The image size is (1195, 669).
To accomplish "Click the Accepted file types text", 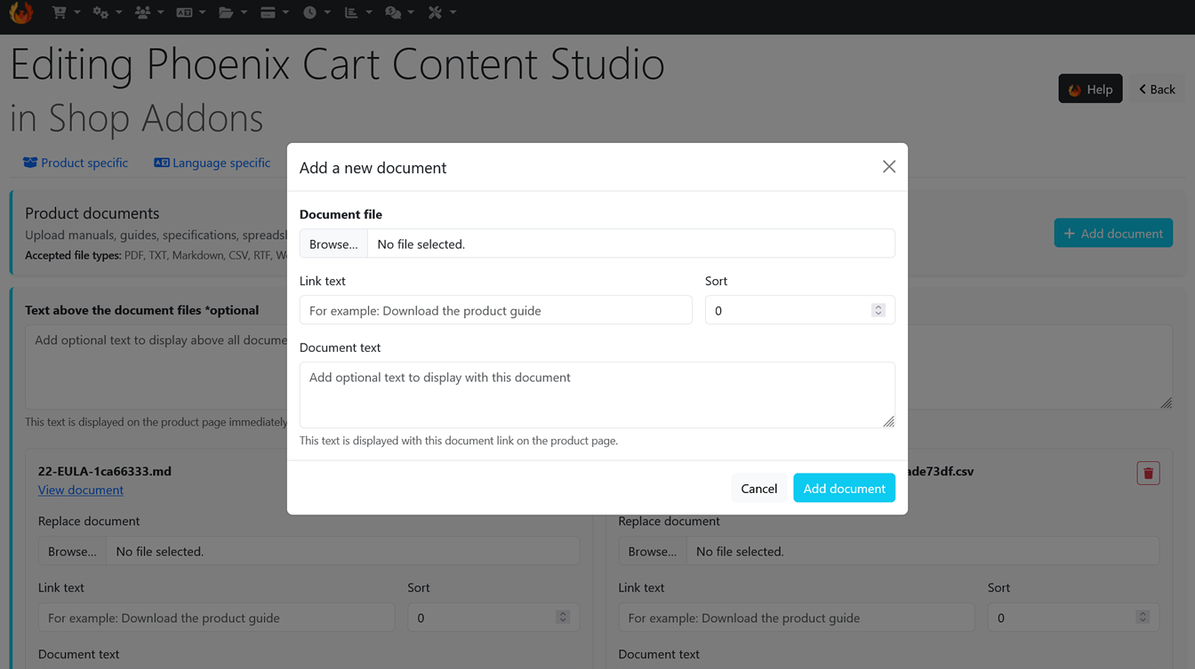I will point(156,255).
